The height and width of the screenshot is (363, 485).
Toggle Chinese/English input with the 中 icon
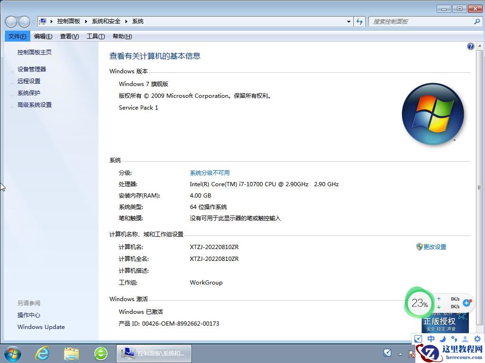(x=431, y=338)
